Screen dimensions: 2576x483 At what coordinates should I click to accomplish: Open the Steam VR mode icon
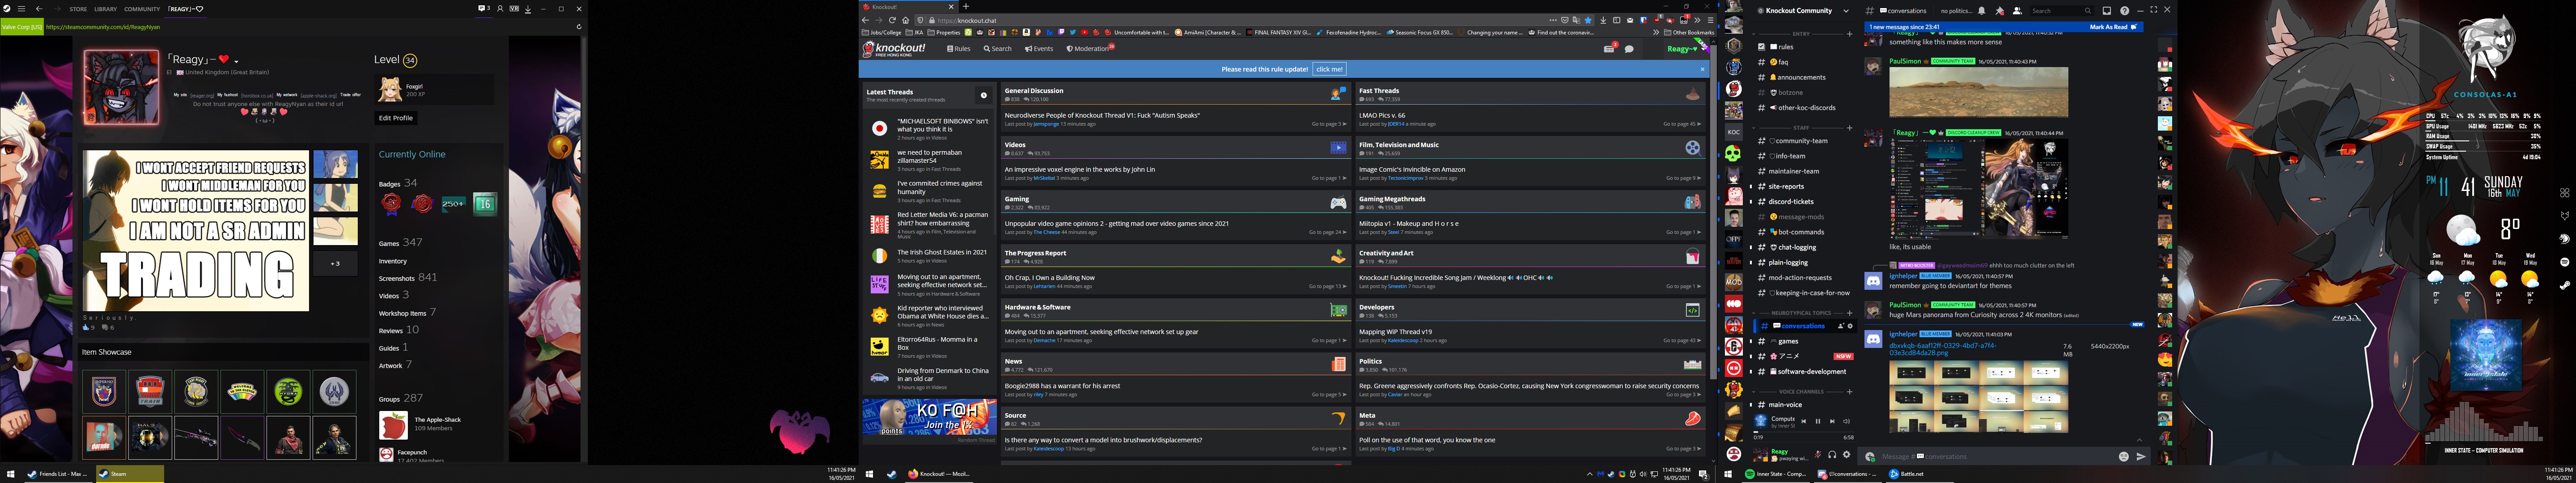pos(514,9)
